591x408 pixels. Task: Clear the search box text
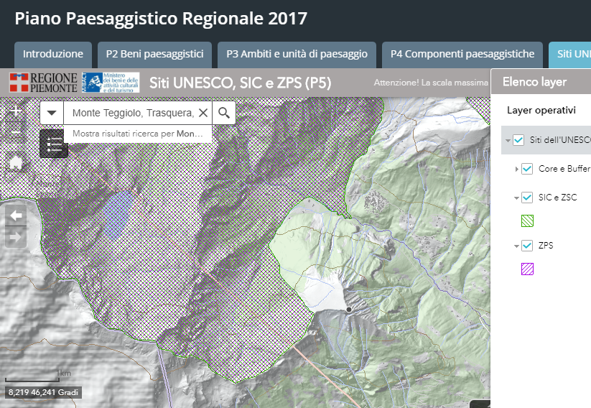[x=203, y=113]
